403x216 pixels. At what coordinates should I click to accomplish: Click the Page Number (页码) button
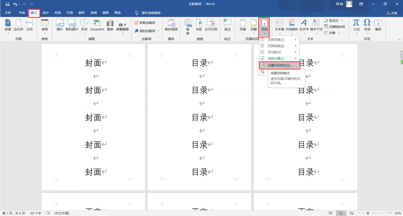[x=264, y=27]
